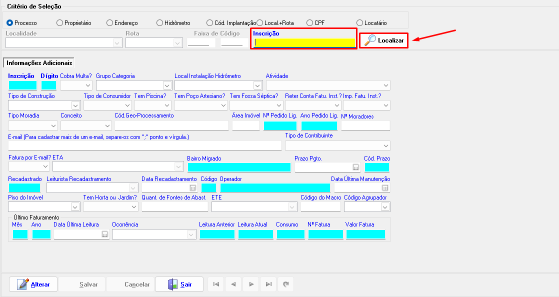Open Data Última Manutenção calendar icon
559x297 pixels.
coord(385,188)
